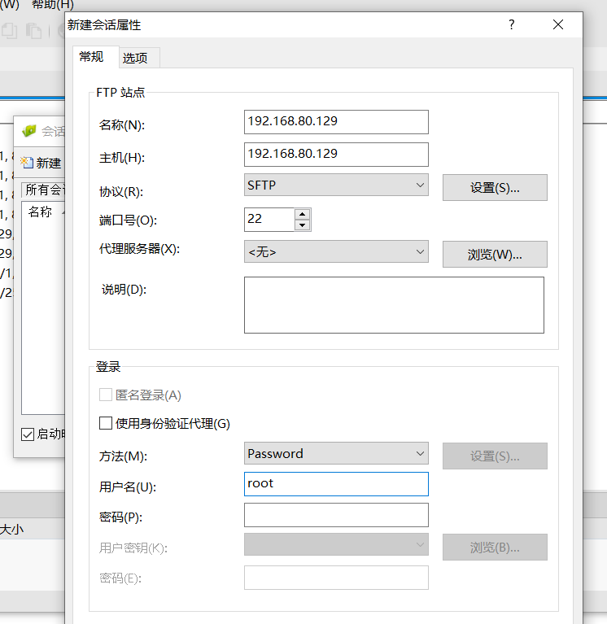Click the 说明(D) description text area
Screen dimensions: 607x624
coord(394,305)
